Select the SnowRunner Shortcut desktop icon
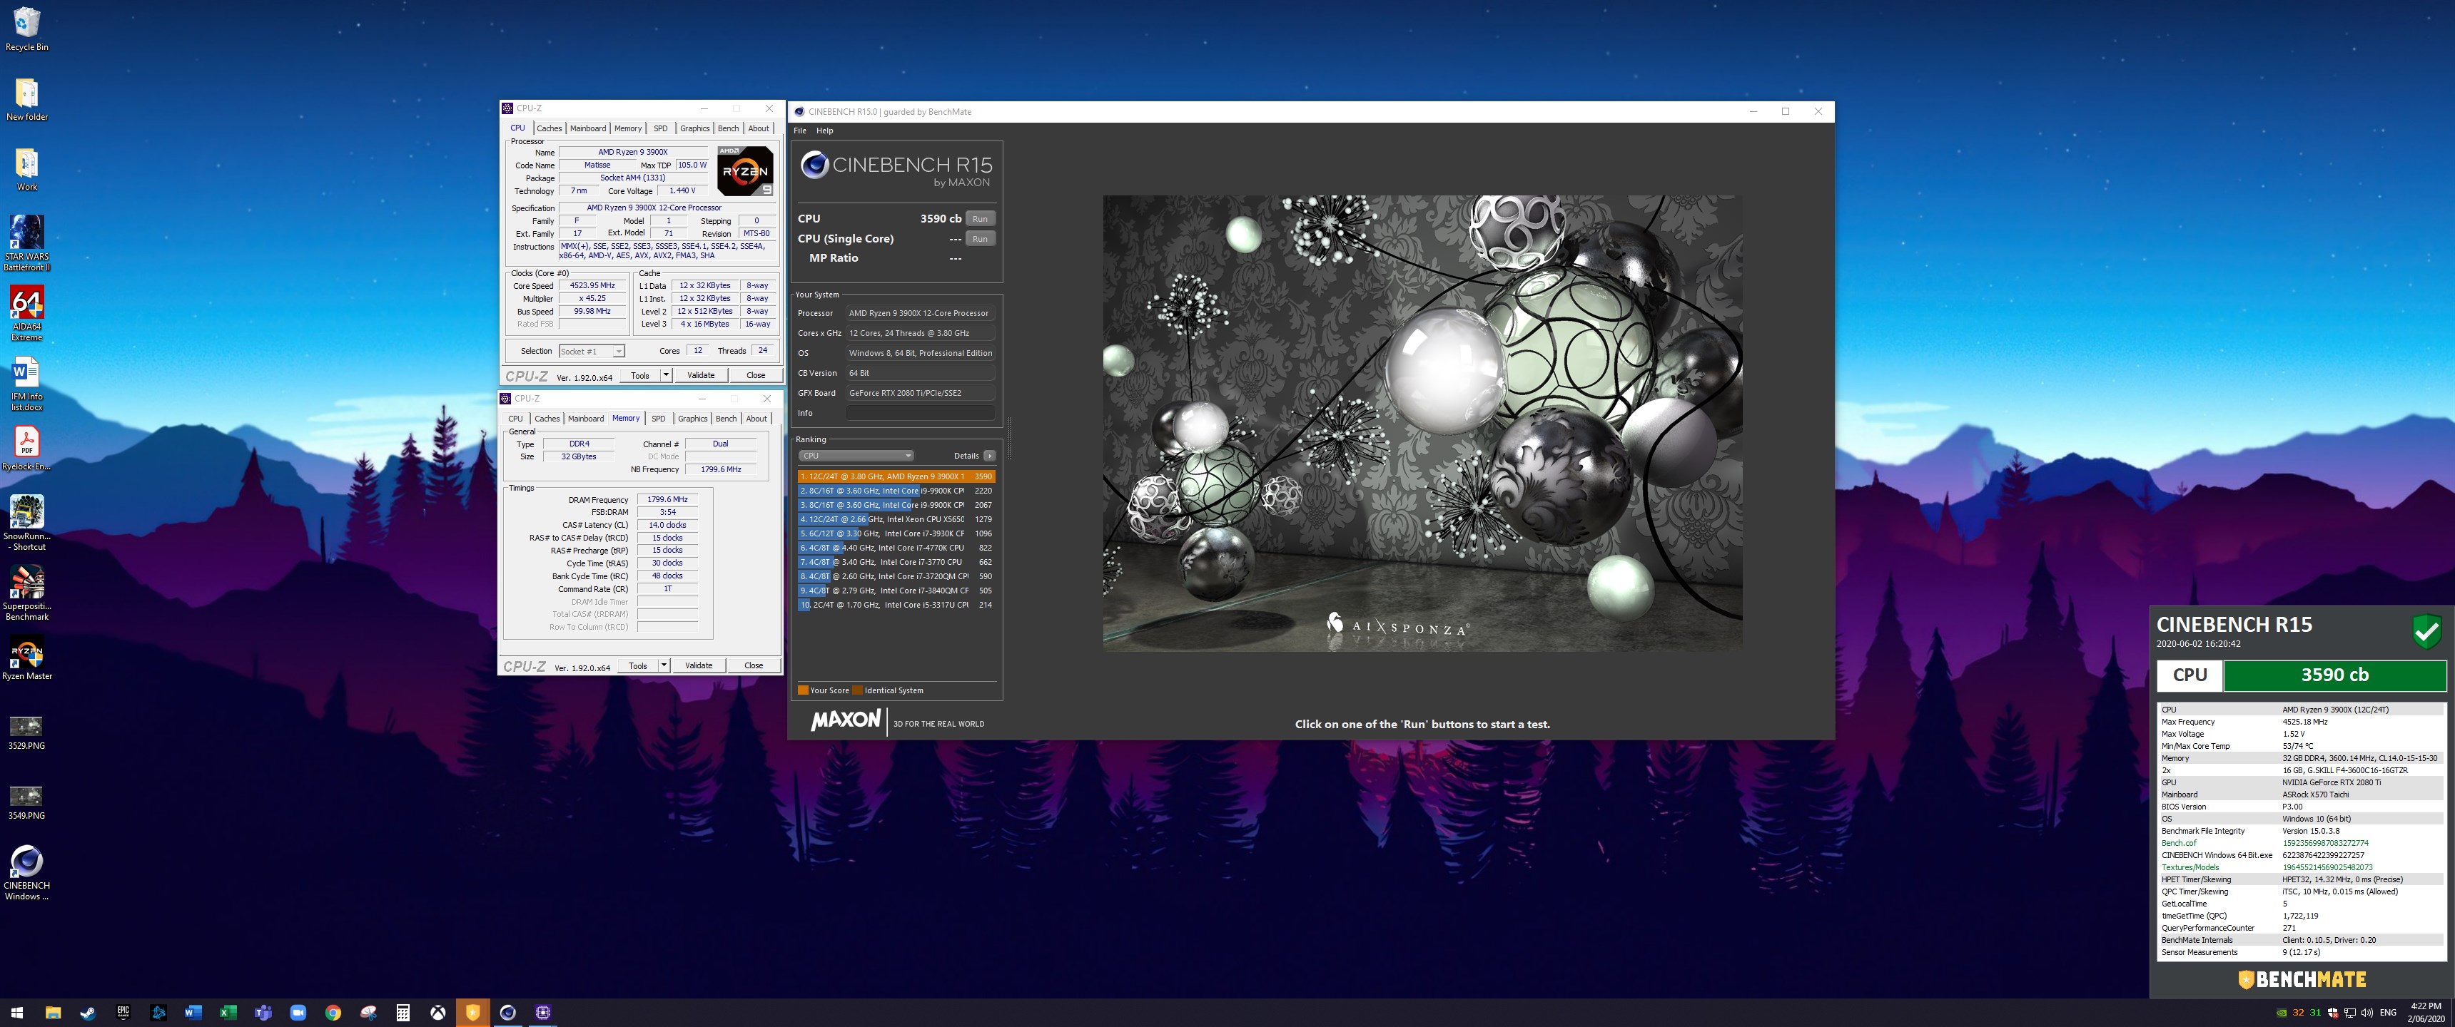Screen dimensions: 2455x1027 click(26, 522)
